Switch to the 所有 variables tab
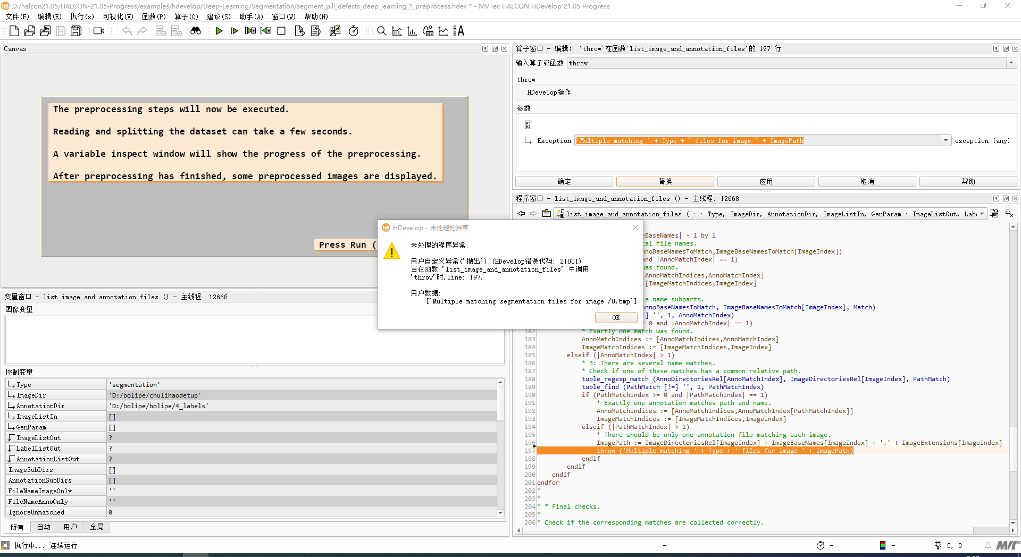The height and width of the screenshot is (557, 1021). pyautogui.click(x=17, y=527)
